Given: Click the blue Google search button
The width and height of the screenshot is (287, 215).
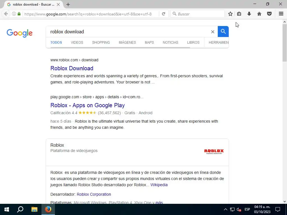Looking at the screenshot, I should coord(223,31).
